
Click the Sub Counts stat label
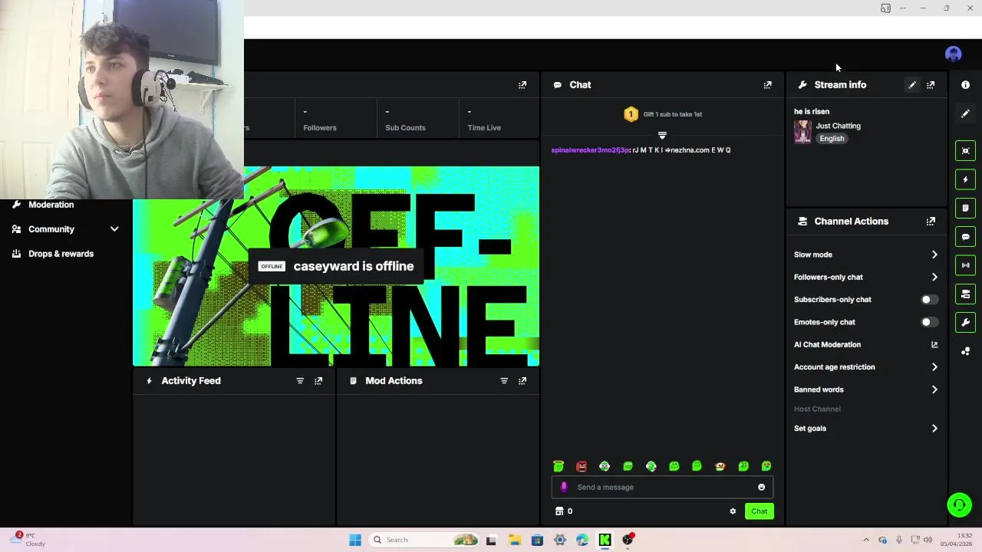point(405,128)
